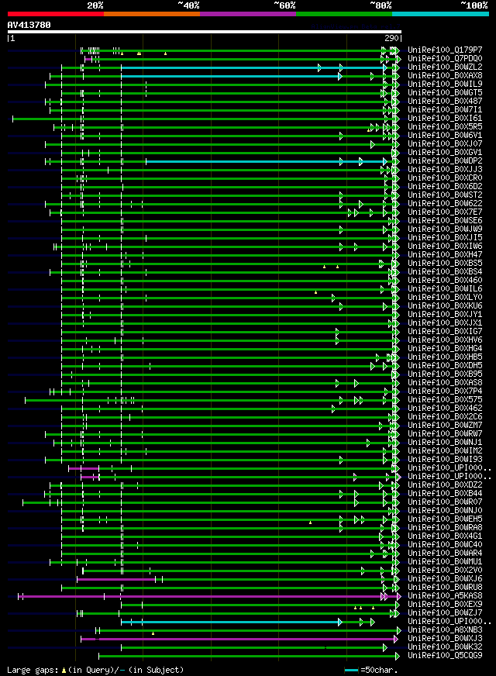Viewport: 496px width, 676px height.
Task: Select the UniRef100_B0XI61 label
Action: point(445,118)
